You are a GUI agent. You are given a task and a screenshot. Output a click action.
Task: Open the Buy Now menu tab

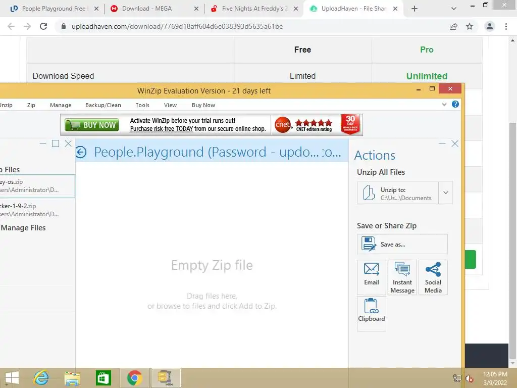(x=203, y=105)
